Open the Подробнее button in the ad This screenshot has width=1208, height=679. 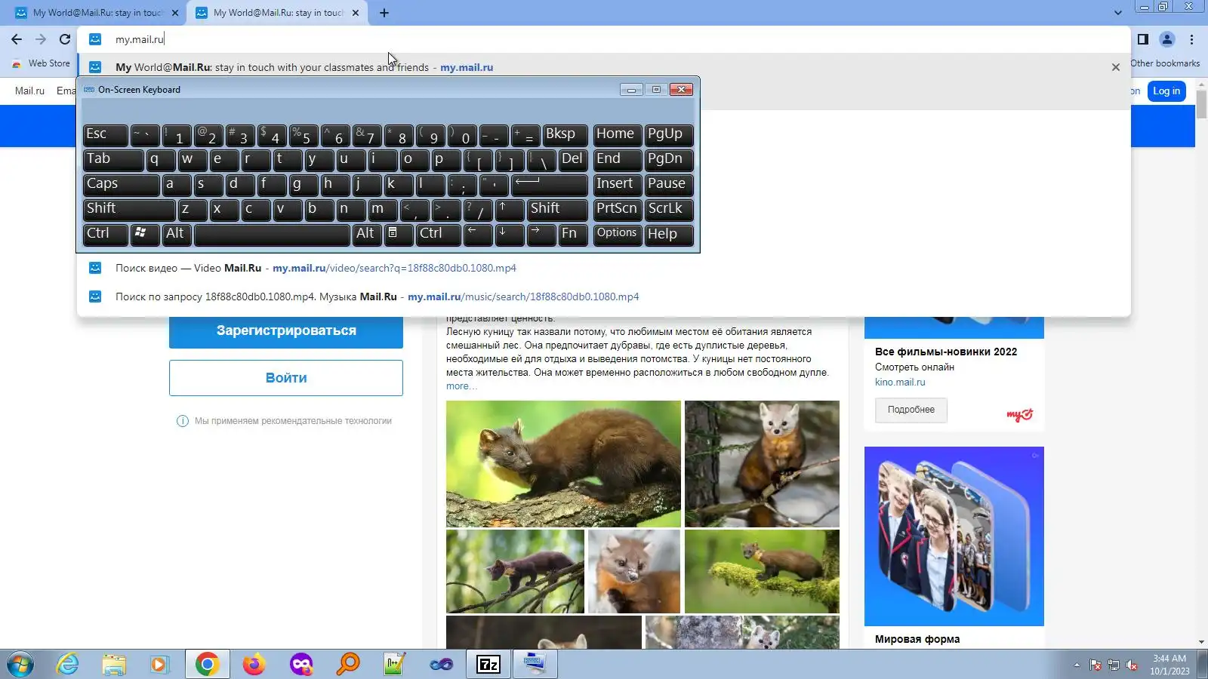point(911,410)
